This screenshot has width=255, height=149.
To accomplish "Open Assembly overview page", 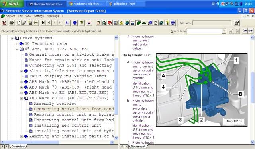I will (x=55, y=104).
